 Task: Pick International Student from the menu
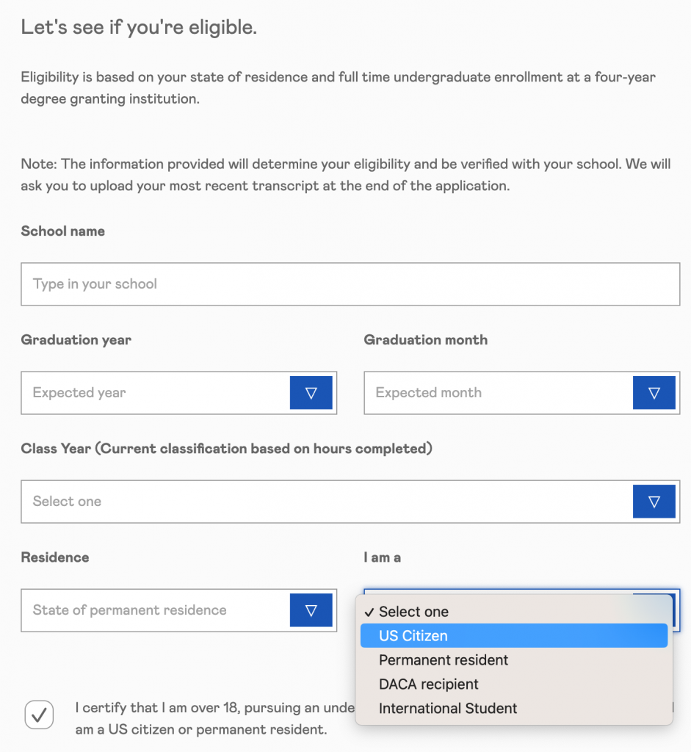[x=448, y=709]
